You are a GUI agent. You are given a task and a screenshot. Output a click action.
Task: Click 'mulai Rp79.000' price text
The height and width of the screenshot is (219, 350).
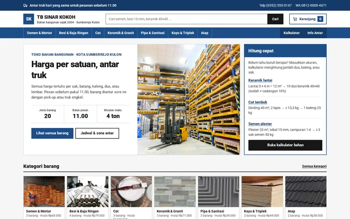(94, 215)
